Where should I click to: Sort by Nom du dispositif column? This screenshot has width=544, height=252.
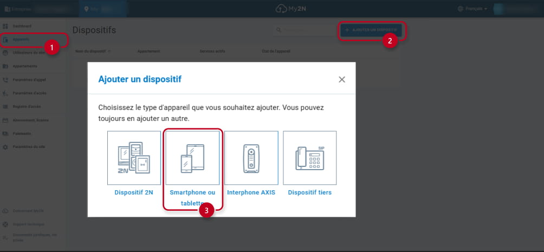[x=93, y=51]
